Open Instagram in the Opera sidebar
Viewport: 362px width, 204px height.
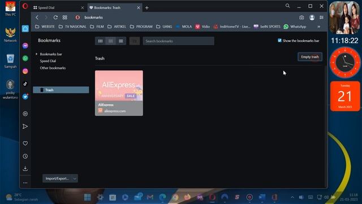coord(25,71)
